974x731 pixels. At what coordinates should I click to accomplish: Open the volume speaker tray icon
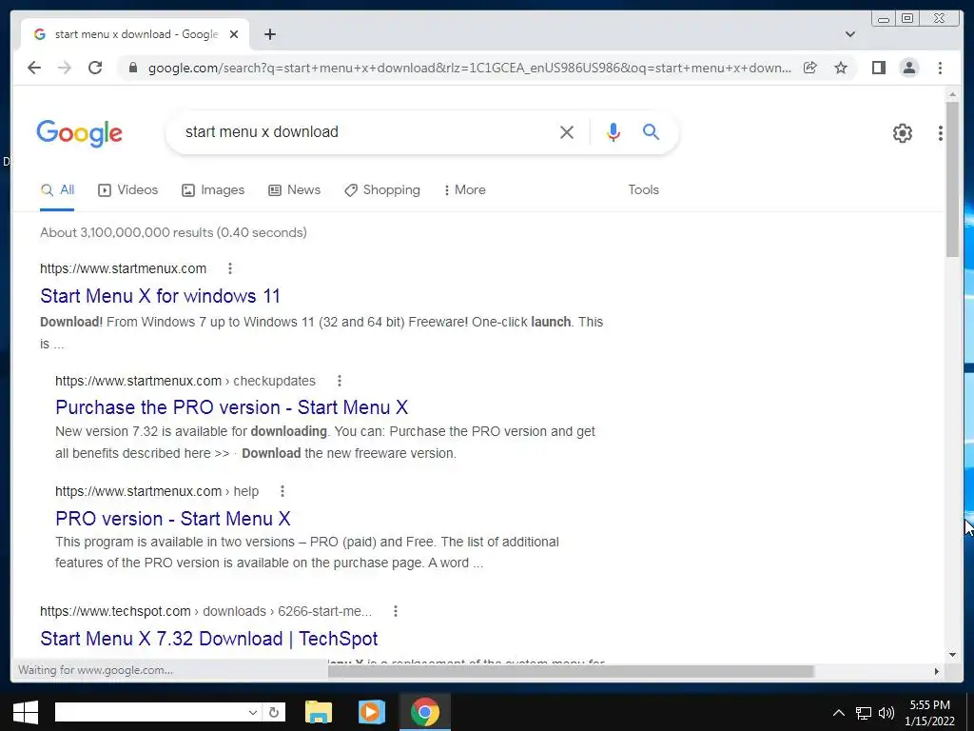pyautogui.click(x=886, y=713)
